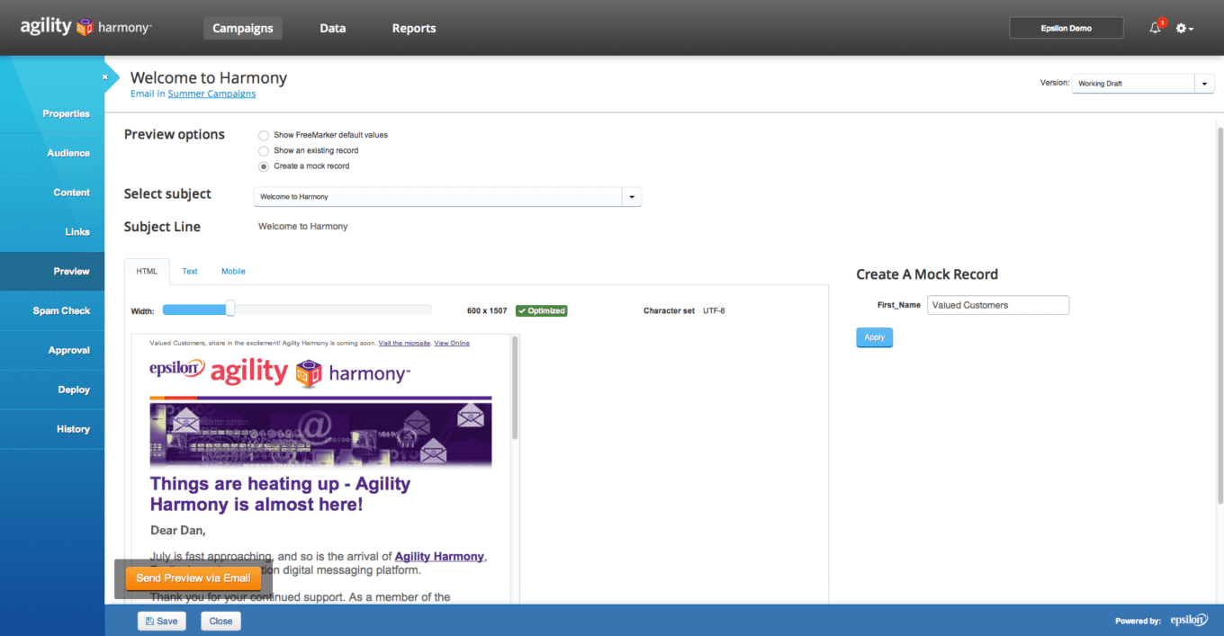Screen dimensions: 1224x636
Task: Click the Width slider track
Action: (x=297, y=309)
